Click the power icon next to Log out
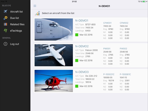 (5, 44)
